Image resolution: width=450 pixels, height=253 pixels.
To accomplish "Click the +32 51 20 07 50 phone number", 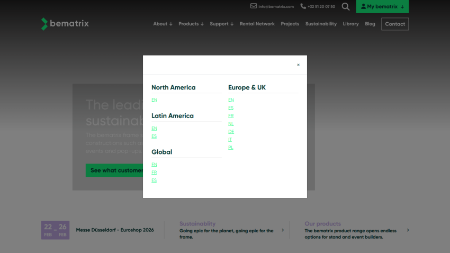I will (x=321, y=6).
